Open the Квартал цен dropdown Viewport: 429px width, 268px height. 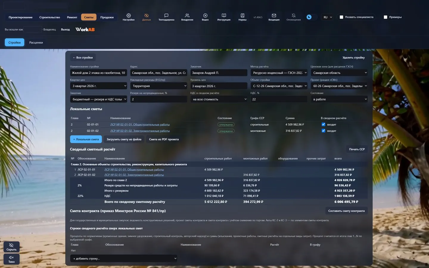(99, 86)
